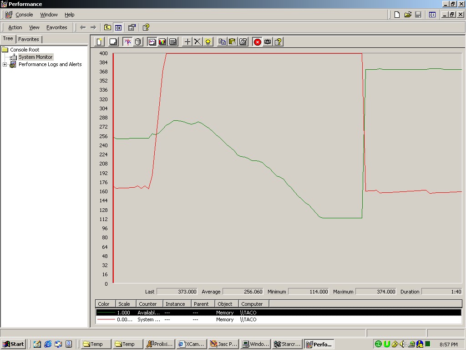Click the New Counter Set icon
This screenshot has width=466, height=350.
pyautogui.click(x=99, y=41)
